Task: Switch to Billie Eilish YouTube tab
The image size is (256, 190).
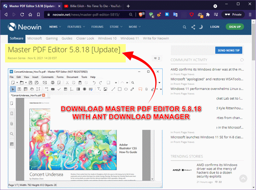Action: point(93,6)
